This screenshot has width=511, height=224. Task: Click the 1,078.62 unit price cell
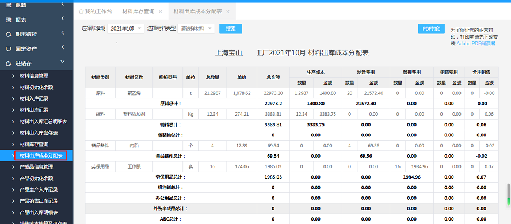(x=242, y=93)
